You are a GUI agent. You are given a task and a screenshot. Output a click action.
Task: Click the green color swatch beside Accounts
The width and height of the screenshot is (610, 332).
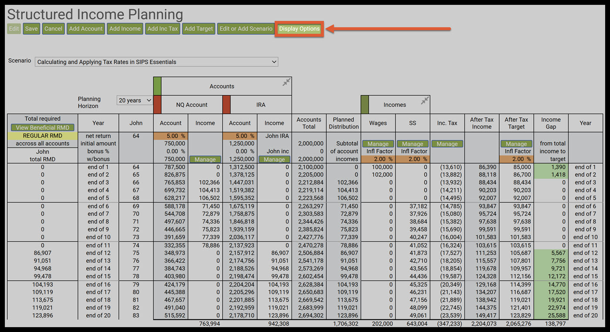coord(157,86)
